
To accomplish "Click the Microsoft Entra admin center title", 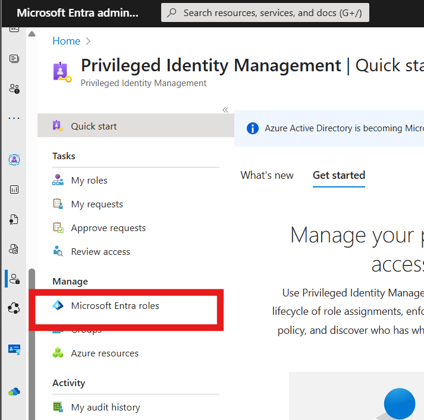I will click(78, 12).
